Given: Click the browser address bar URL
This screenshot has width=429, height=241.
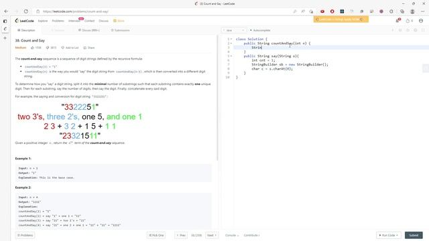Looking at the screenshot, I should [76, 11].
